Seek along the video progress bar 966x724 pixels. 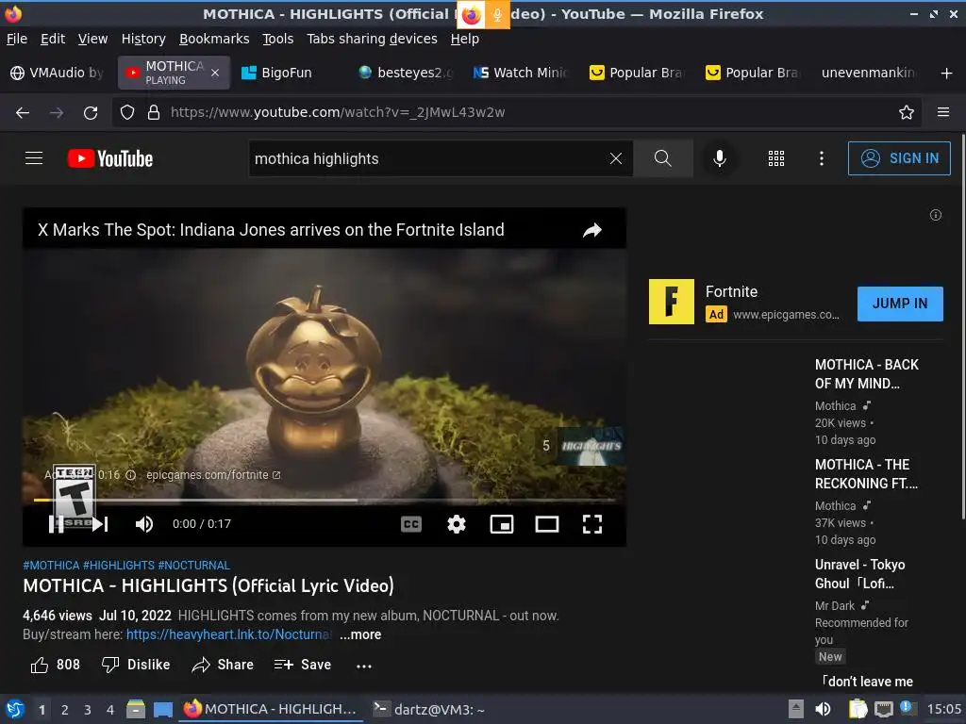tap(325, 500)
